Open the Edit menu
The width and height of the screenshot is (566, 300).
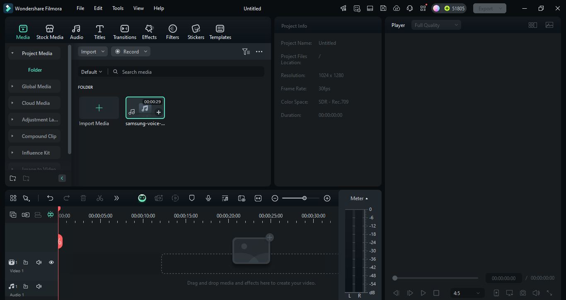(x=98, y=8)
